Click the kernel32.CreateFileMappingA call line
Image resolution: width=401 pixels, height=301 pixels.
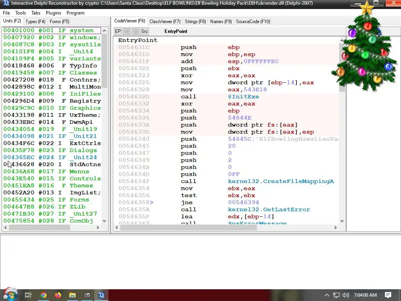click(226, 181)
